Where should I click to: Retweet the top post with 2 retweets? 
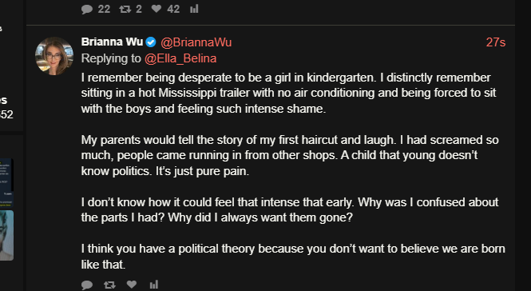(x=125, y=9)
